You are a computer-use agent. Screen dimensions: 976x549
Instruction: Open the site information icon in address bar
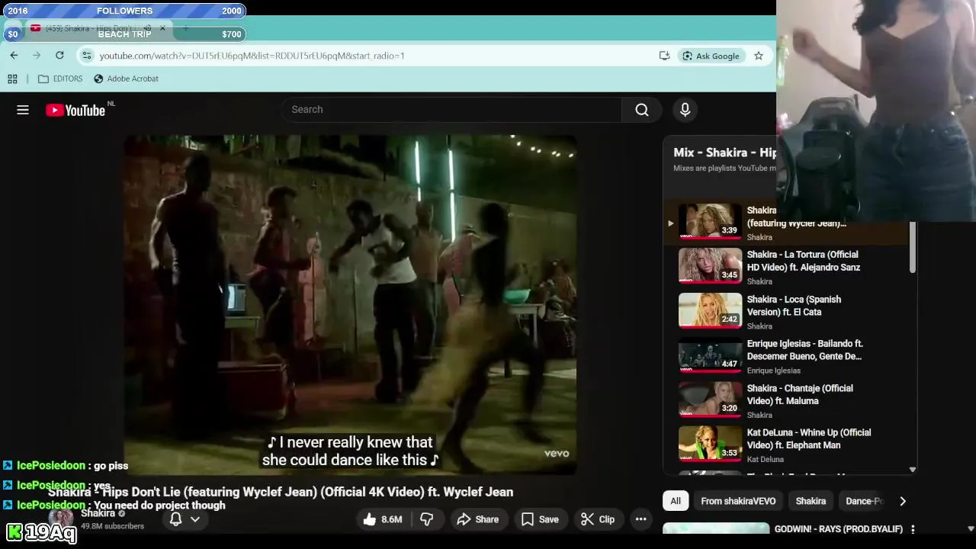pyautogui.click(x=87, y=56)
